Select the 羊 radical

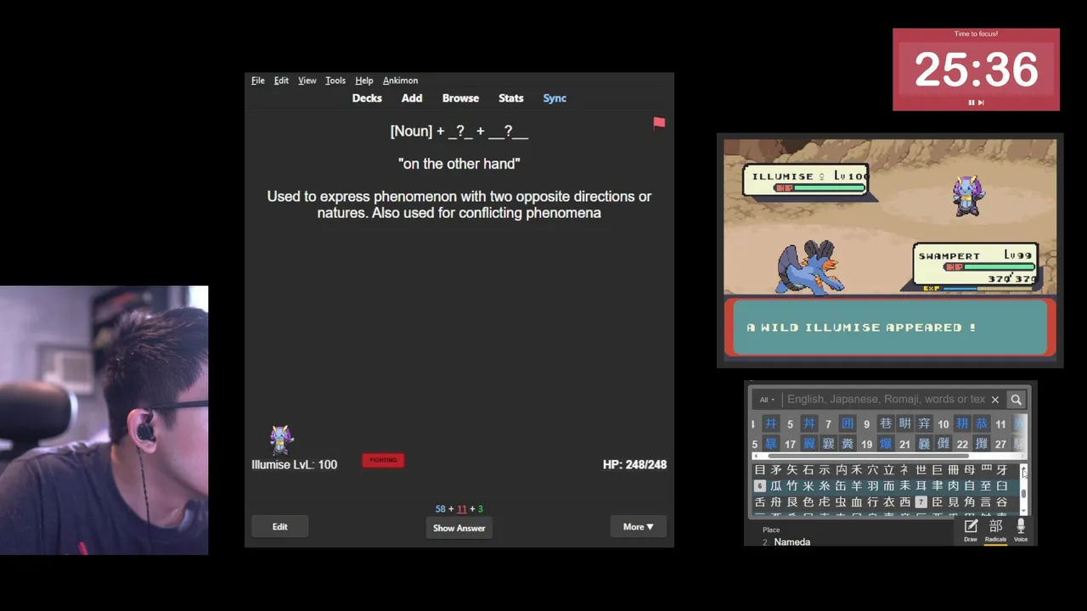857,485
